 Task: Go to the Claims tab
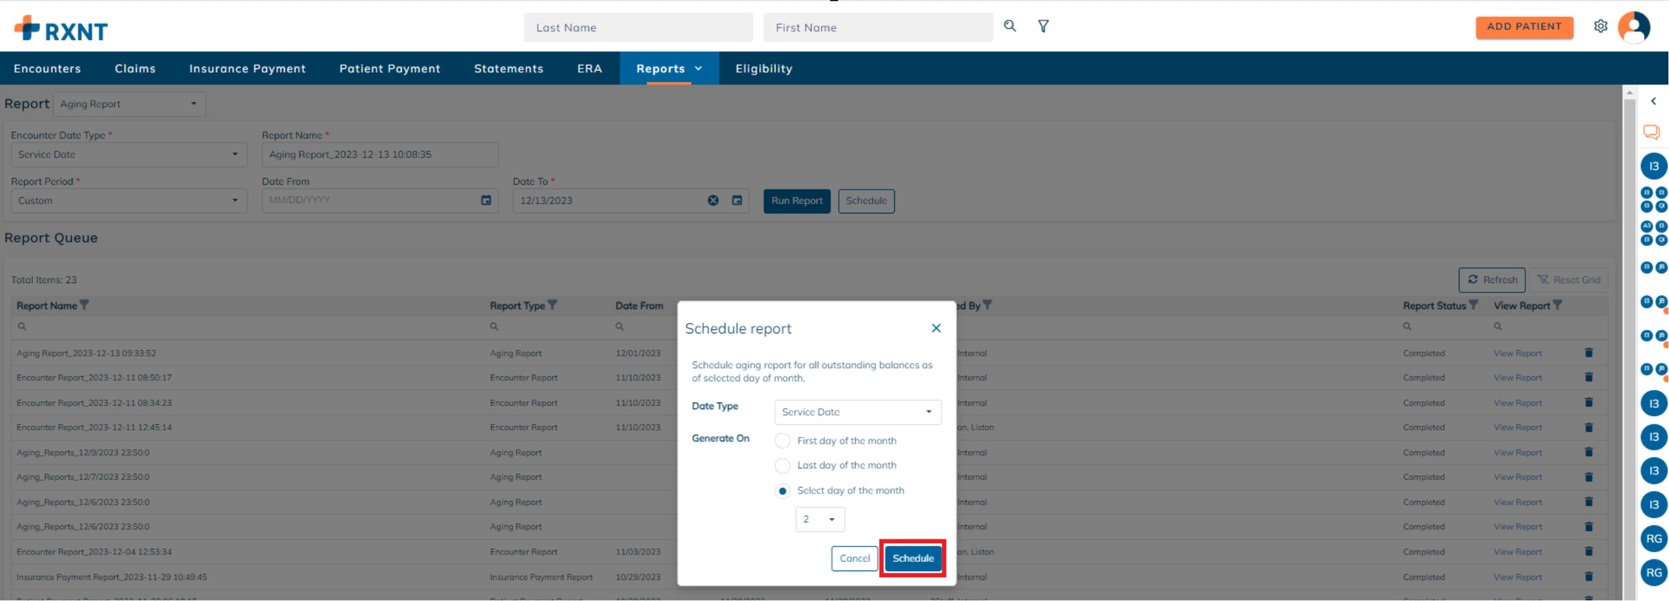click(135, 68)
